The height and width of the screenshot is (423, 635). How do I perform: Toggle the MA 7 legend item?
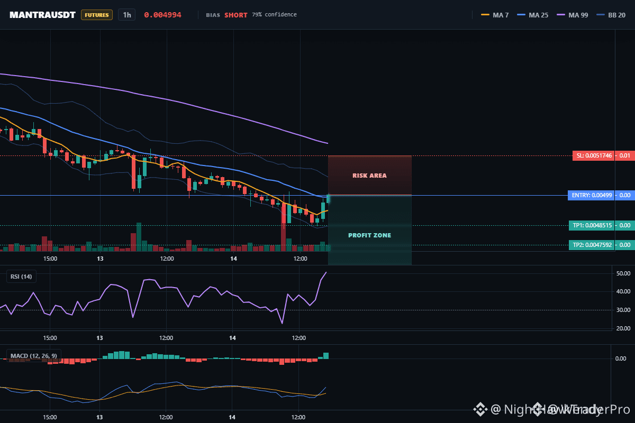click(495, 15)
